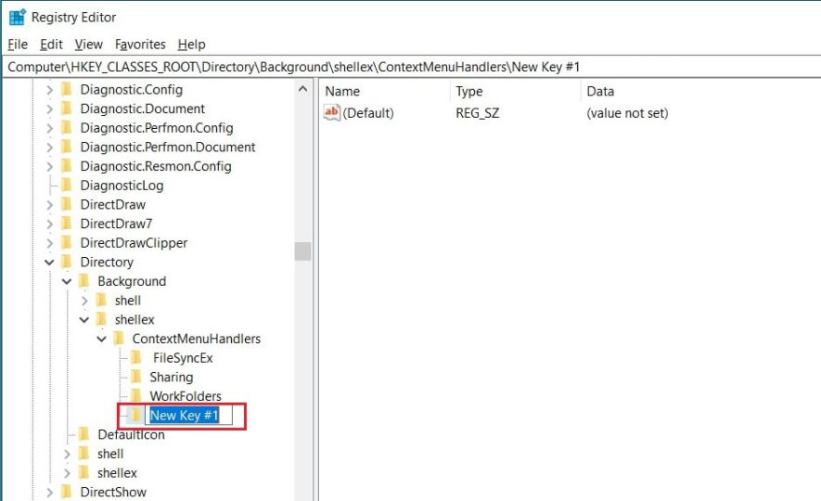Select the DiagnosticLog key

coord(122,186)
